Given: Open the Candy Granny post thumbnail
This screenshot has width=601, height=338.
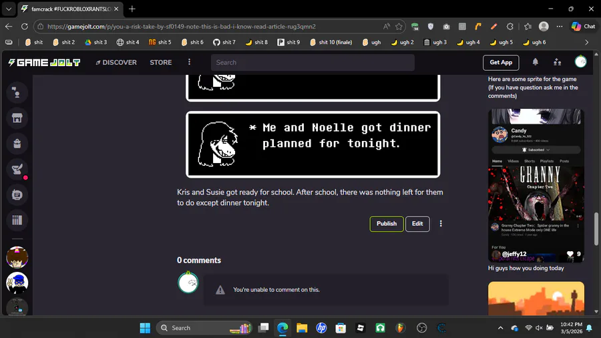Looking at the screenshot, I should pyautogui.click(x=536, y=186).
